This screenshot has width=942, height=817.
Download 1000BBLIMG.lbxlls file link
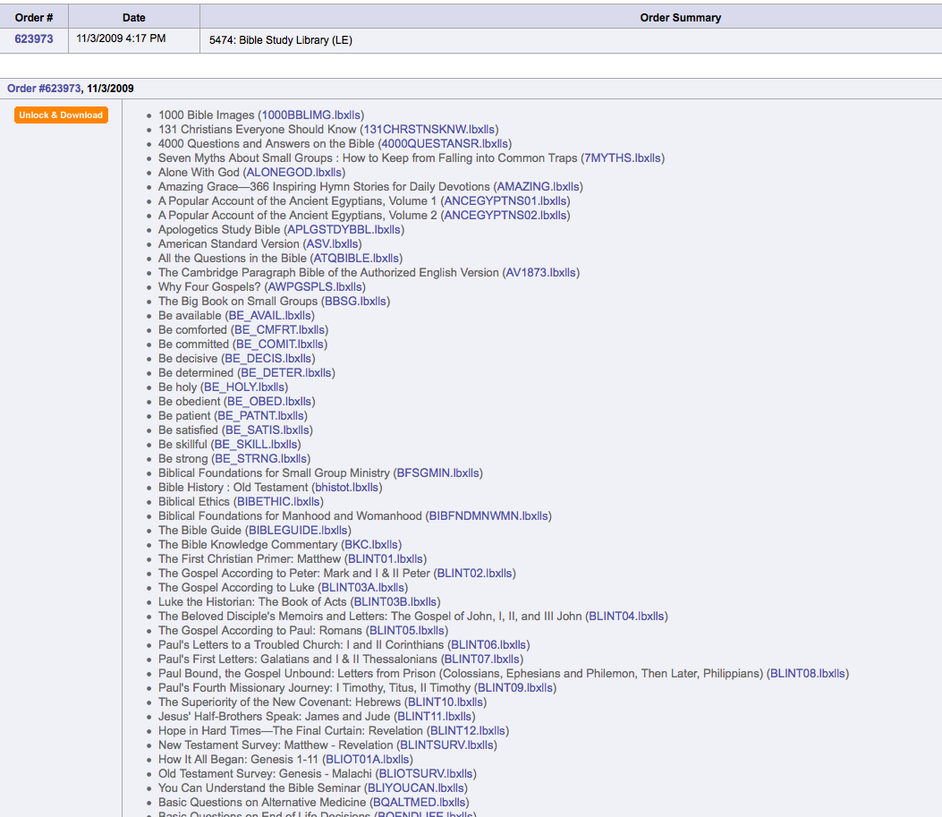(x=311, y=115)
